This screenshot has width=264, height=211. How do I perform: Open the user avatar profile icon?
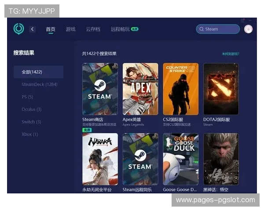click(x=248, y=29)
